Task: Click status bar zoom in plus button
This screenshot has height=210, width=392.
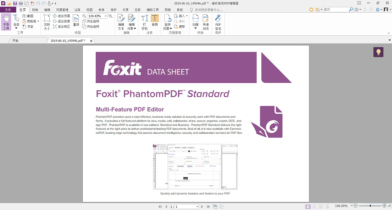Action: click(385, 206)
